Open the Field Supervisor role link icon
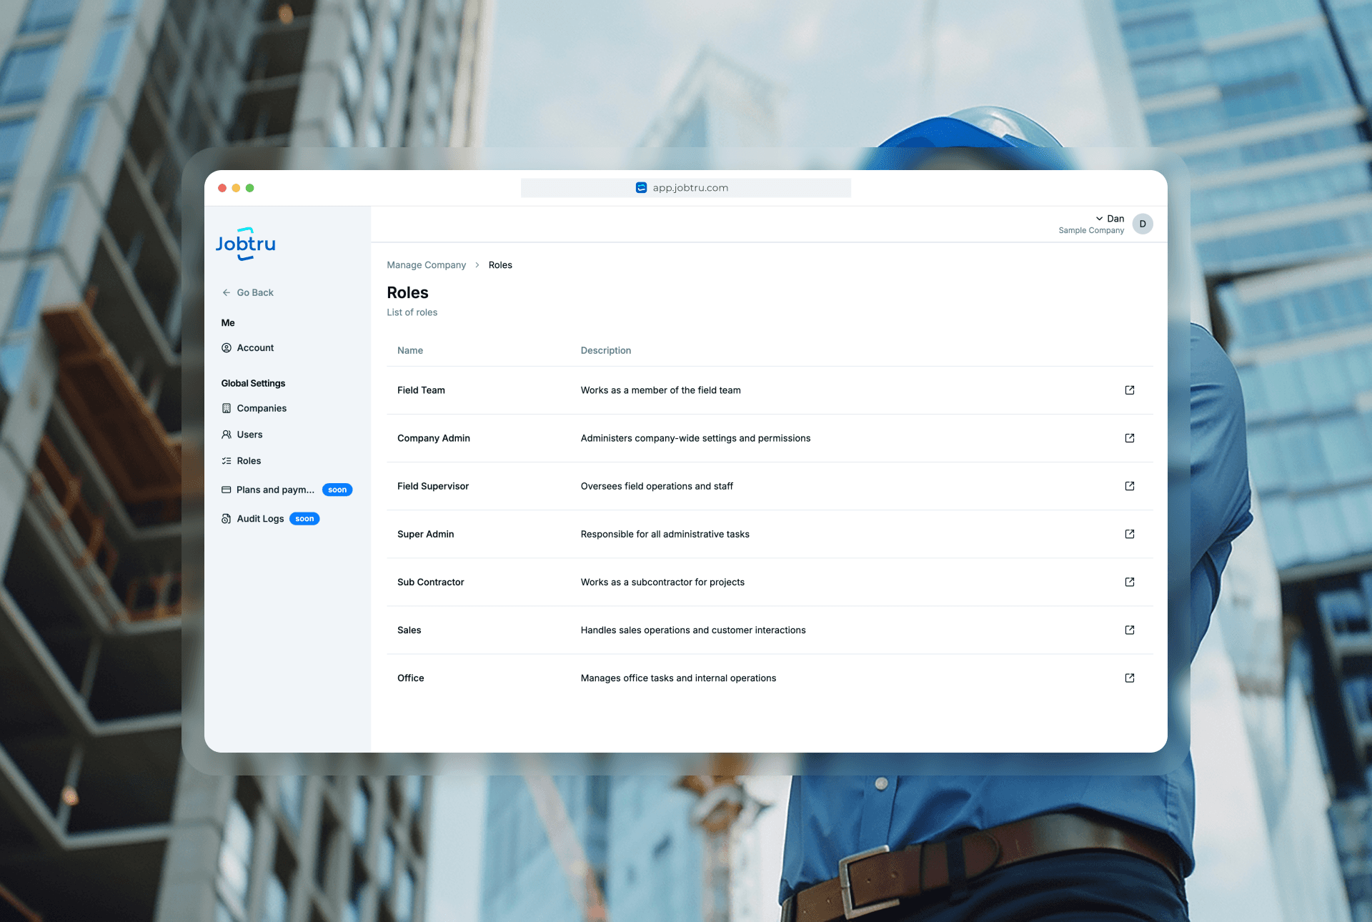Screen dimensions: 1372x922 point(1130,486)
